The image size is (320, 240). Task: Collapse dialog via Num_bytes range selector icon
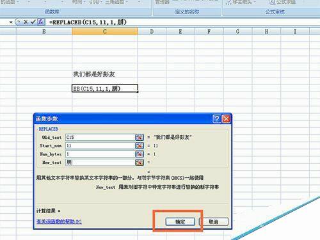[x=140, y=154]
